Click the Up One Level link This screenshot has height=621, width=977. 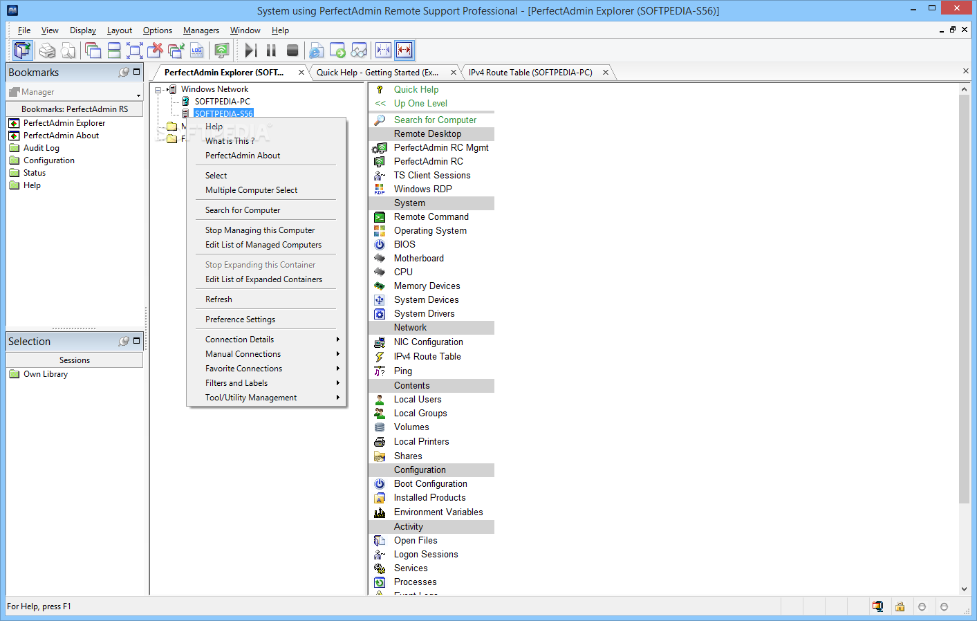click(420, 104)
